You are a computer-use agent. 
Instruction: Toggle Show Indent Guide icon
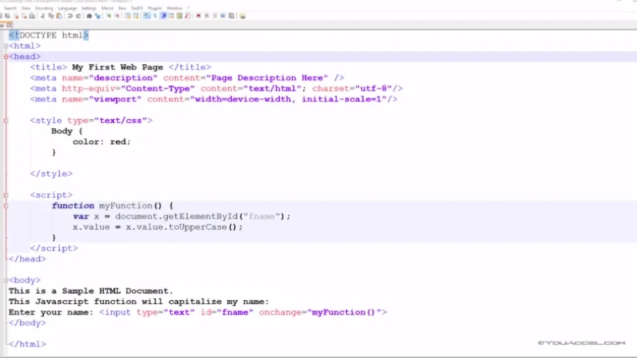[x=163, y=16]
